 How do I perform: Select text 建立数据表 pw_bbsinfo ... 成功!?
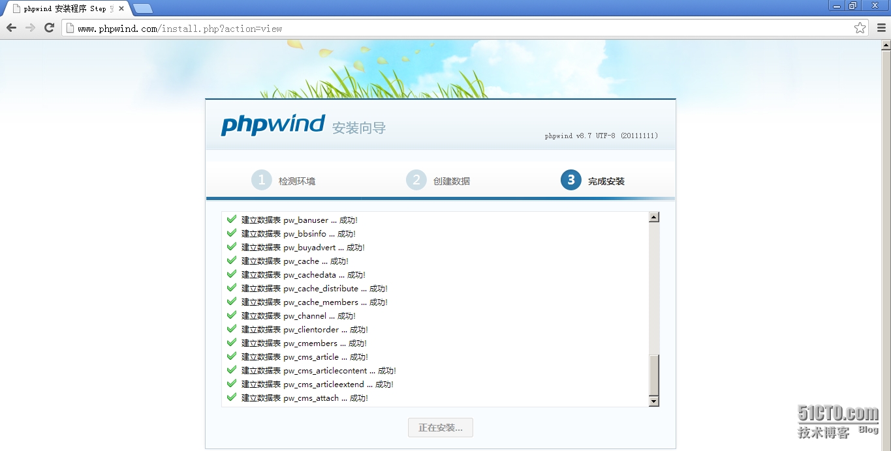point(299,234)
